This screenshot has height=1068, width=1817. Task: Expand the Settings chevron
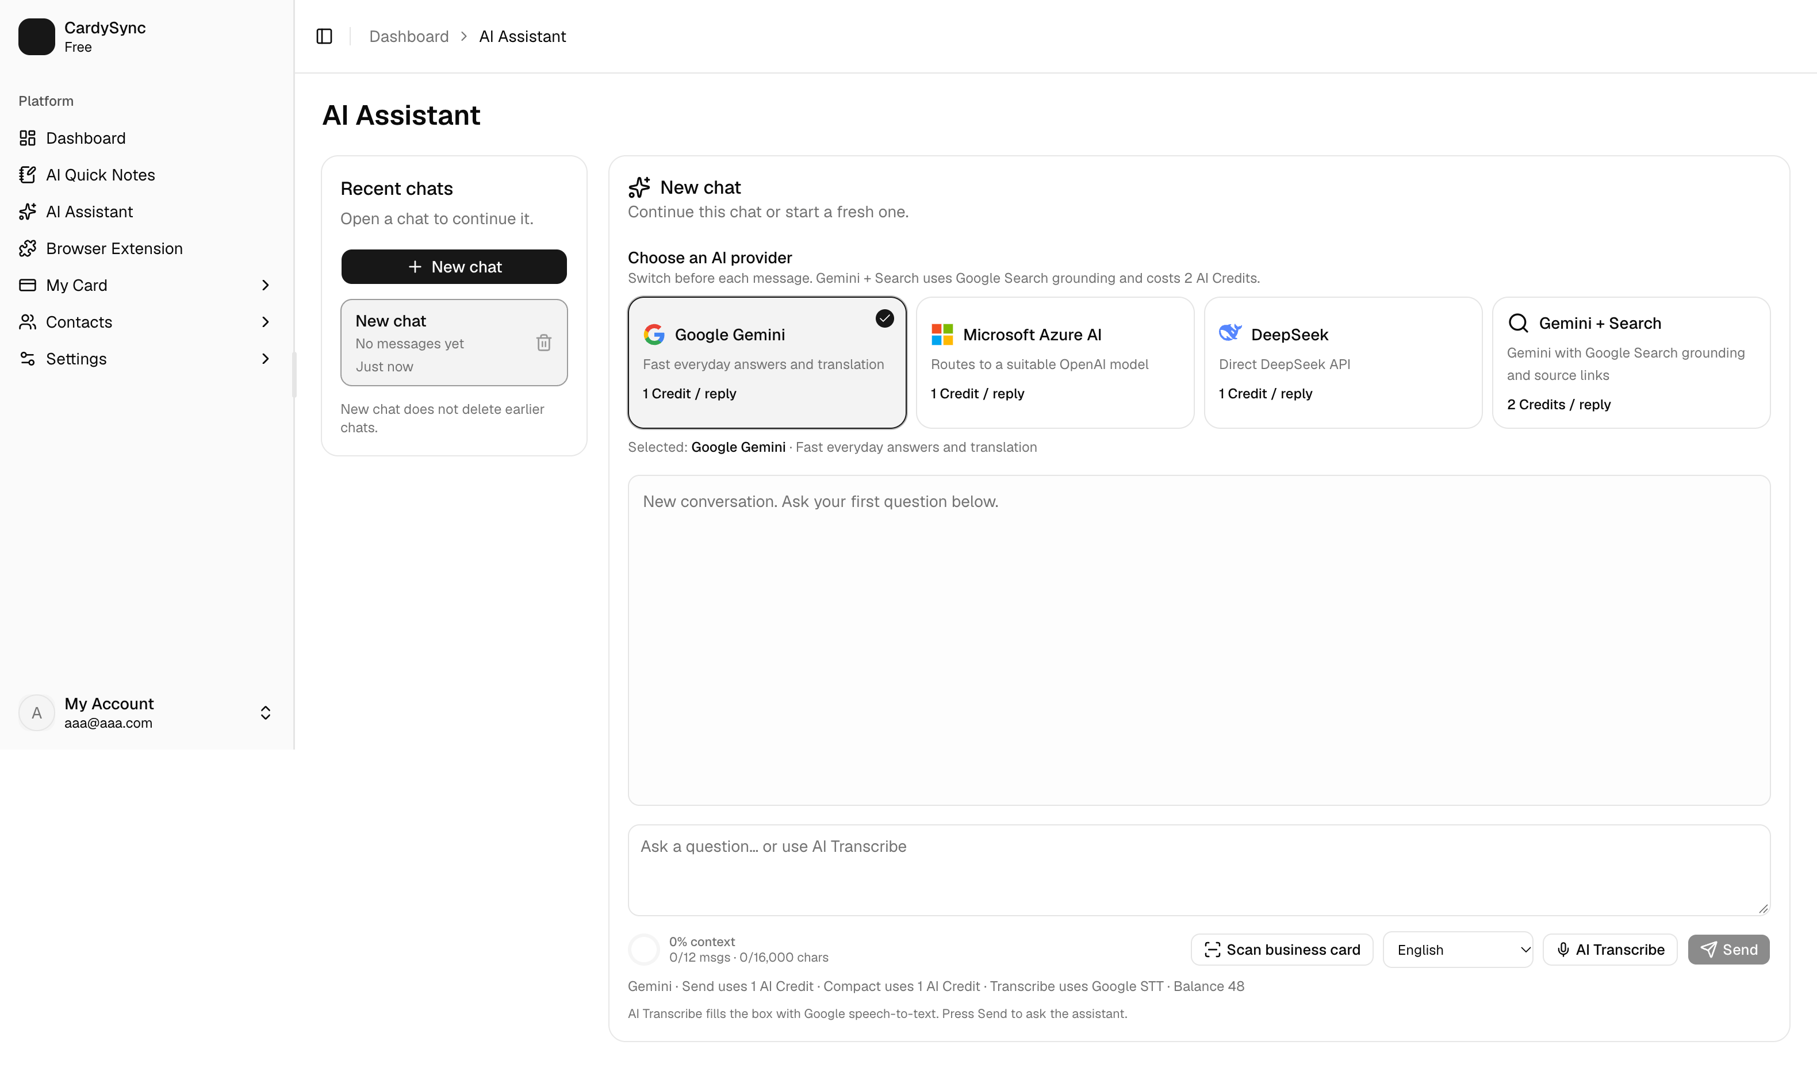click(x=265, y=358)
